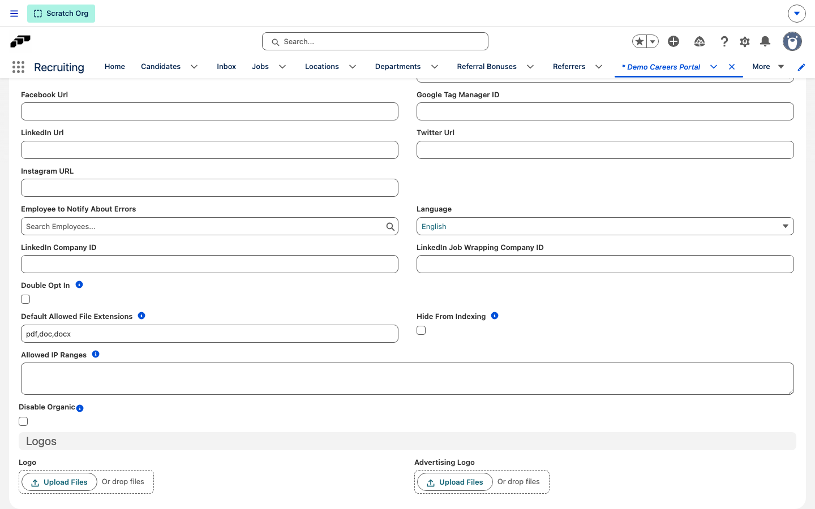Expand the Demo Careers Portal tab chevron
The image size is (815, 509).
(x=714, y=67)
